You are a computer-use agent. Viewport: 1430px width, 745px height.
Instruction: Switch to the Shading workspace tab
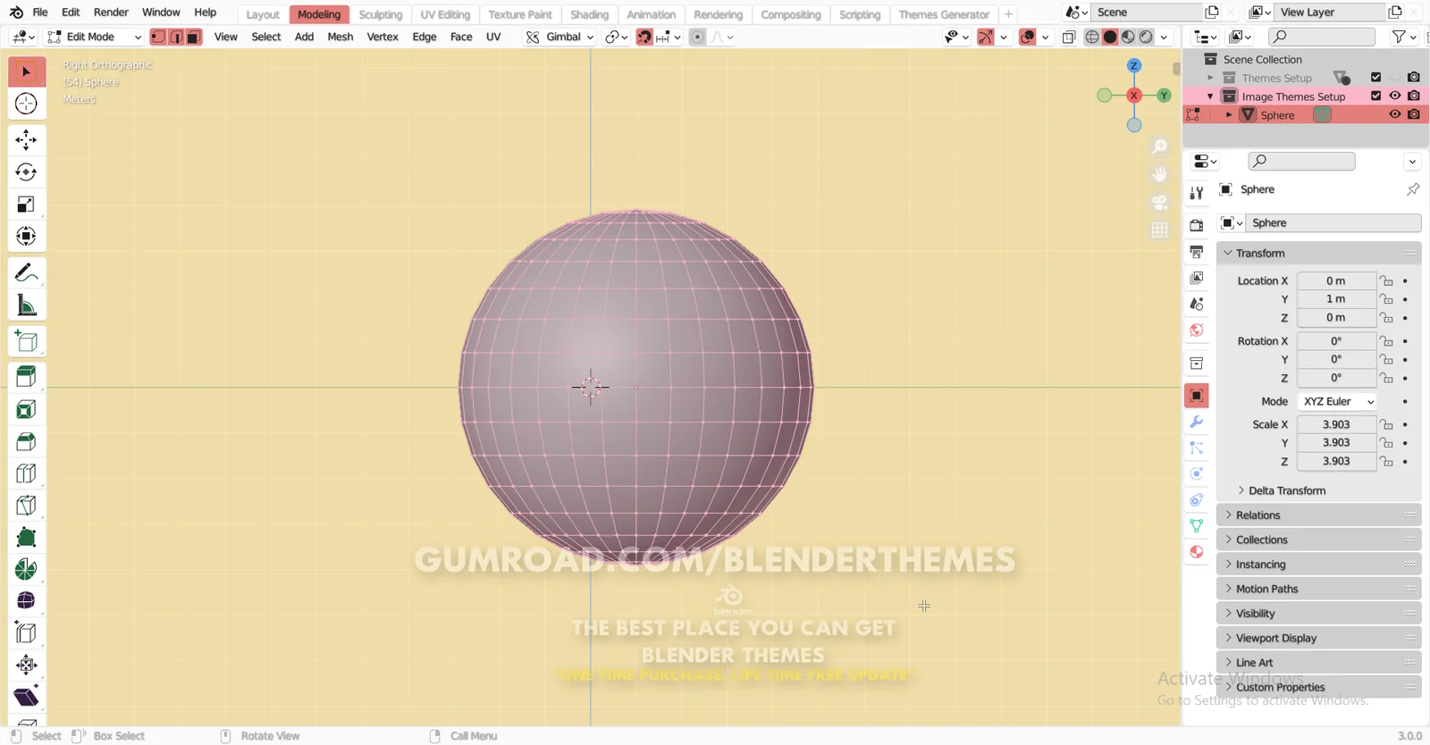point(590,14)
